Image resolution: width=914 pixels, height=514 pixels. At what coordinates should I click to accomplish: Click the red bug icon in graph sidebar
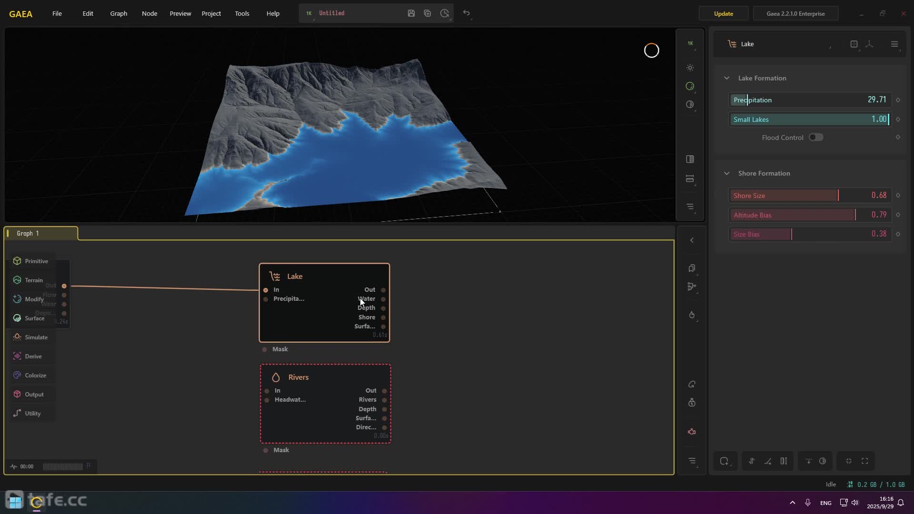click(692, 432)
